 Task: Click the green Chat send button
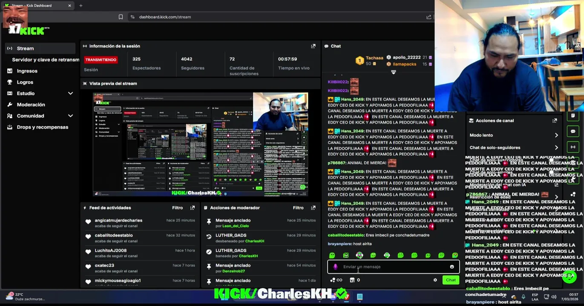click(451, 280)
